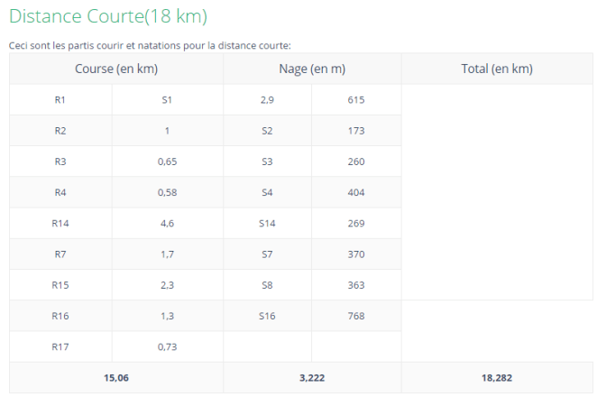Open the R16 course link
This screenshot has width=597, height=397.
(60, 316)
